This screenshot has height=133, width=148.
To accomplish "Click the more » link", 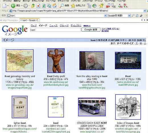I will click(87, 26).
